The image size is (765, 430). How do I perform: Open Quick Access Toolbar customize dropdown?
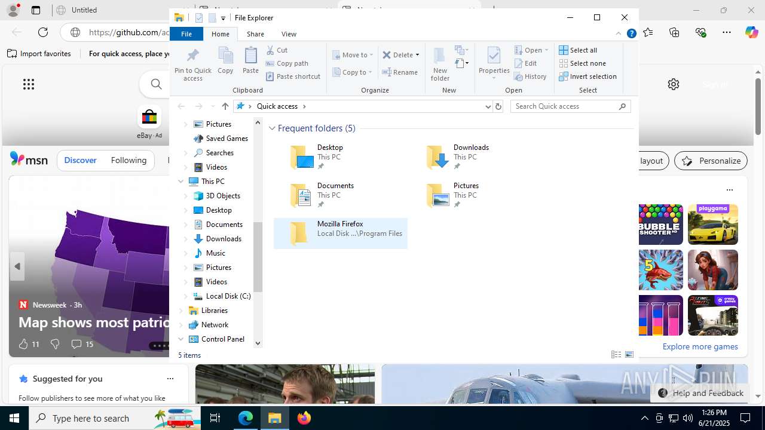click(223, 18)
